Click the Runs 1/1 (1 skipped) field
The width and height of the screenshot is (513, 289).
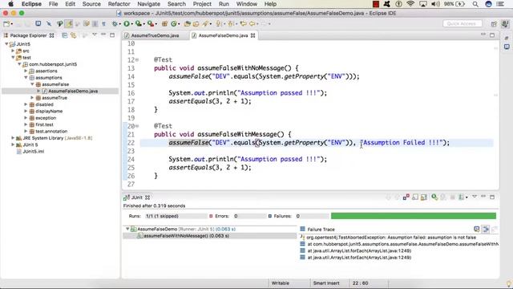coord(176,216)
